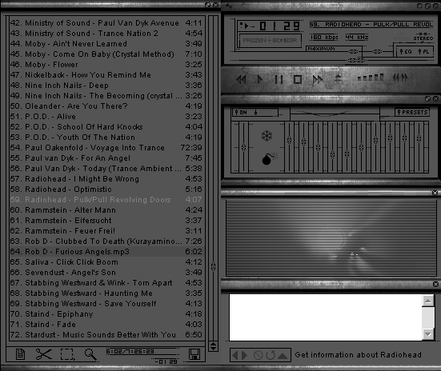This screenshot has height=371, width=441.
Task: Go forward in the minibrowser
Action: coord(244,356)
